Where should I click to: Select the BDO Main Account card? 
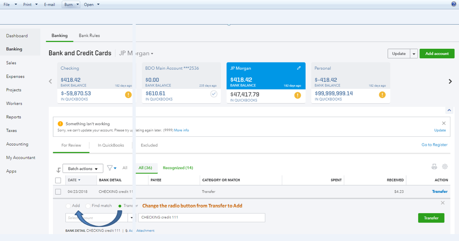[x=181, y=83]
